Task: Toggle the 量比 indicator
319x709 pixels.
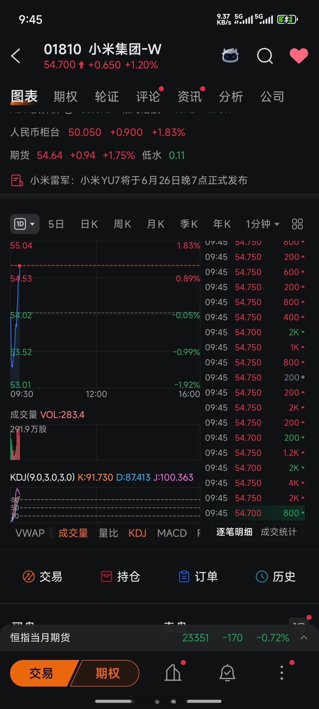Action: coord(108,533)
